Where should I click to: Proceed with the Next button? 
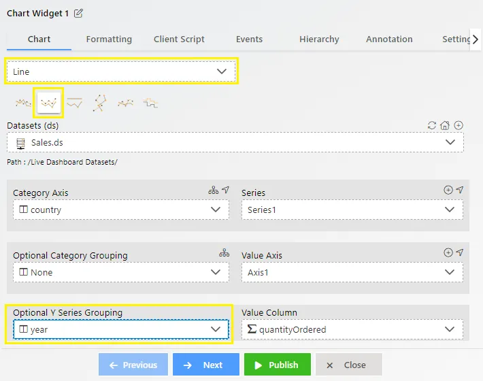click(x=205, y=365)
